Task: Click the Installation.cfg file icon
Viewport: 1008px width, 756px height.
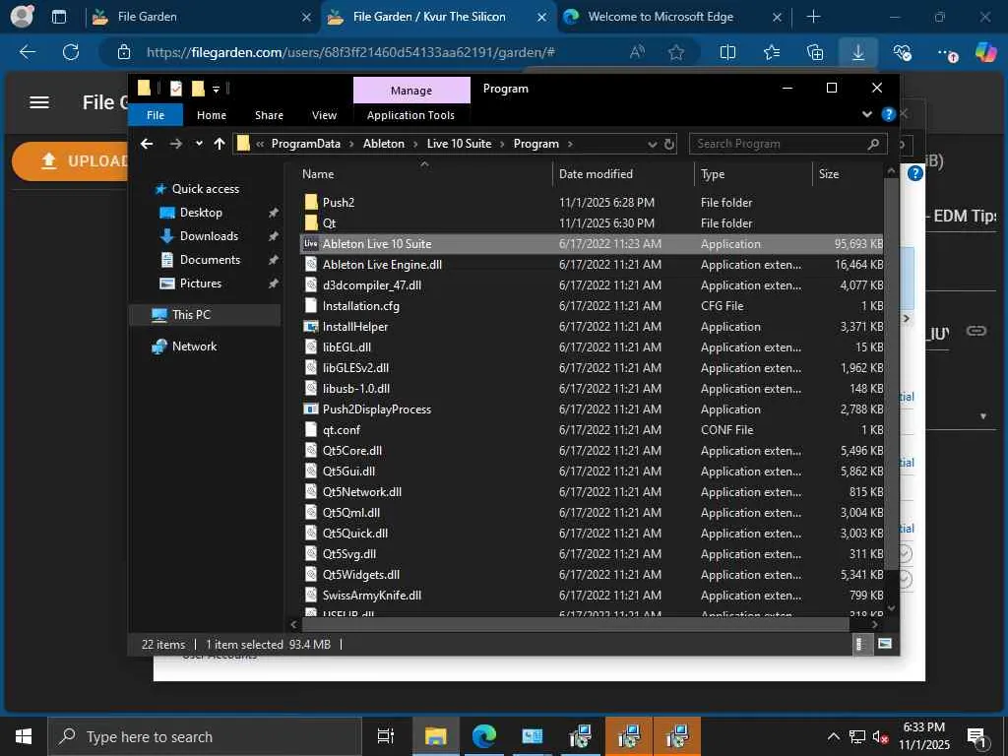Action: pyautogui.click(x=311, y=305)
